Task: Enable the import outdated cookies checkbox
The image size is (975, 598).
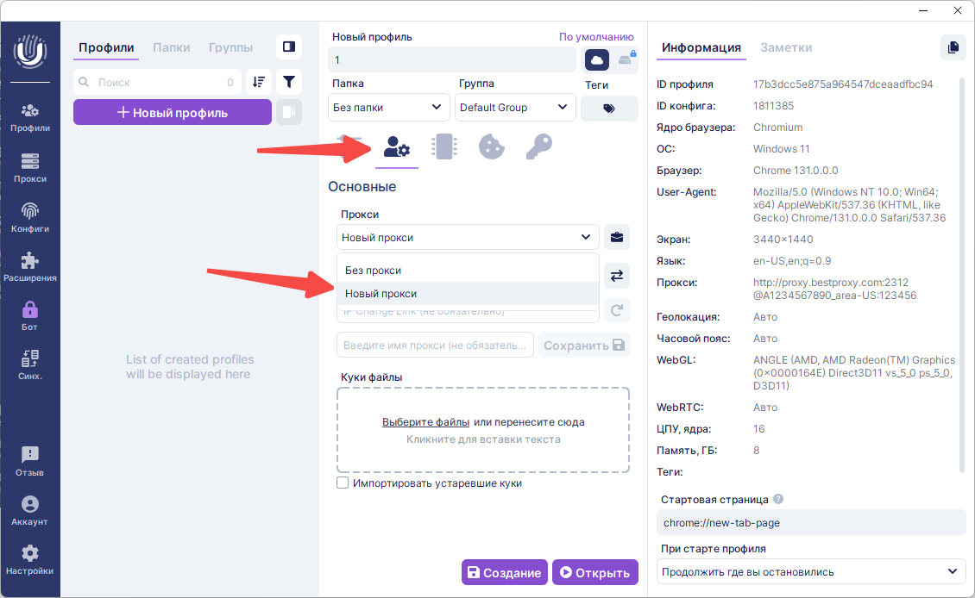Action: [343, 483]
